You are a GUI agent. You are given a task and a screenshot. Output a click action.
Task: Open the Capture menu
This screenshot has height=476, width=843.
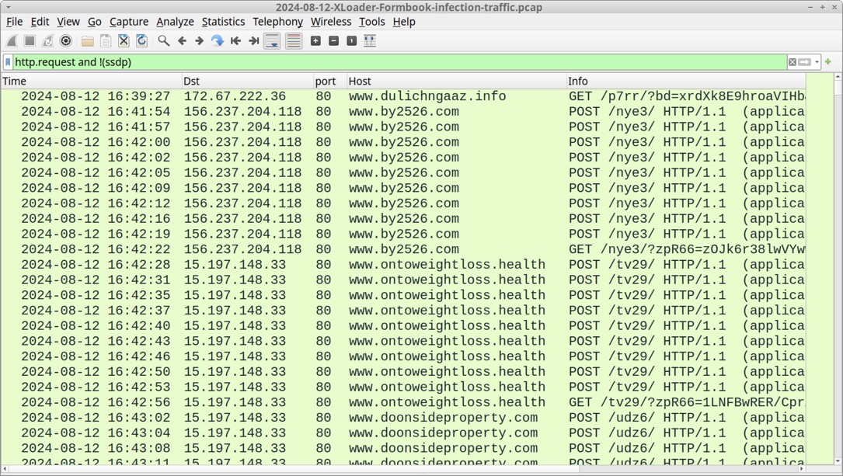click(x=129, y=22)
